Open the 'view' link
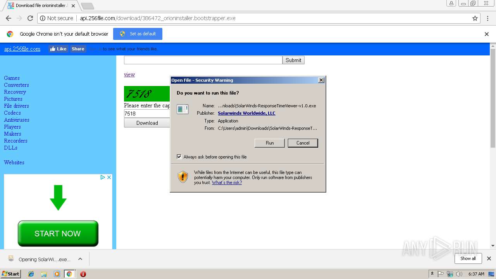The height and width of the screenshot is (279, 496). coord(129,74)
